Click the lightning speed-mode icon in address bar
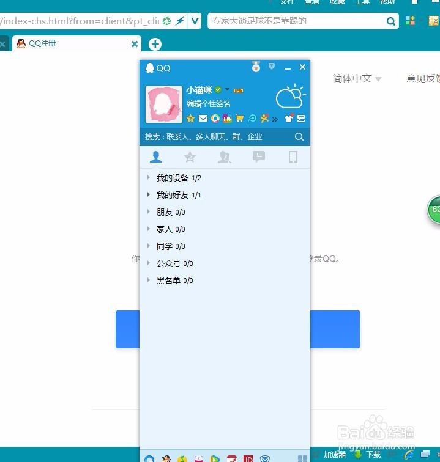Screen dimensions: 440x462 (x=180, y=21)
